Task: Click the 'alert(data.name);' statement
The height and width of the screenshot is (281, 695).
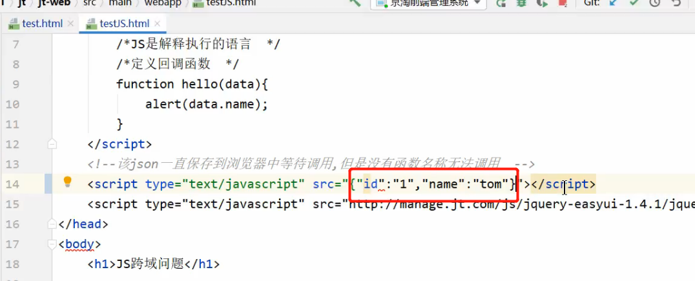Action: 207,104
